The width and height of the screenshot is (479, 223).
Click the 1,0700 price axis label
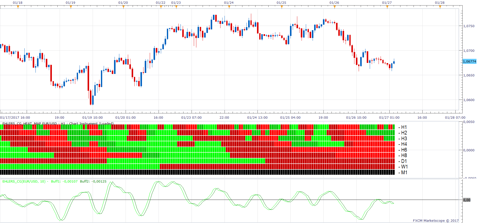(469, 51)
